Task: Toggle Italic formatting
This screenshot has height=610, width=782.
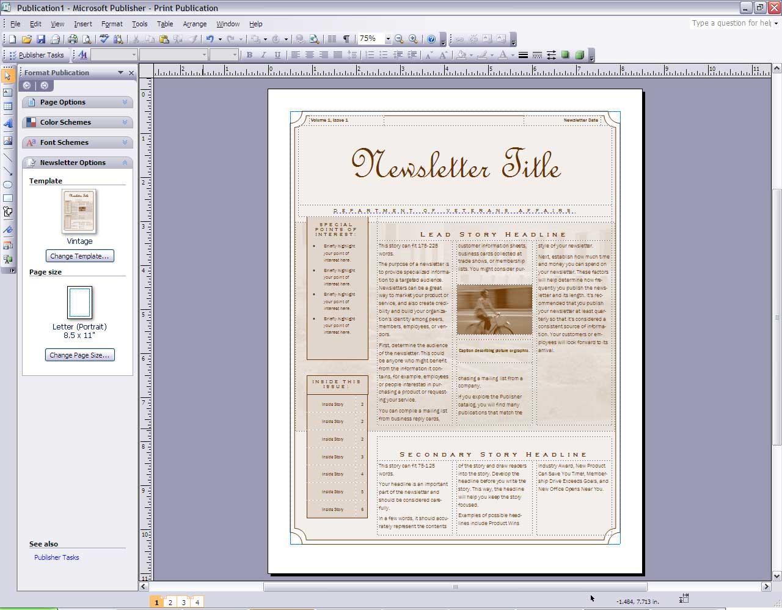Action: pyautogui.click(x=263, y=55)
